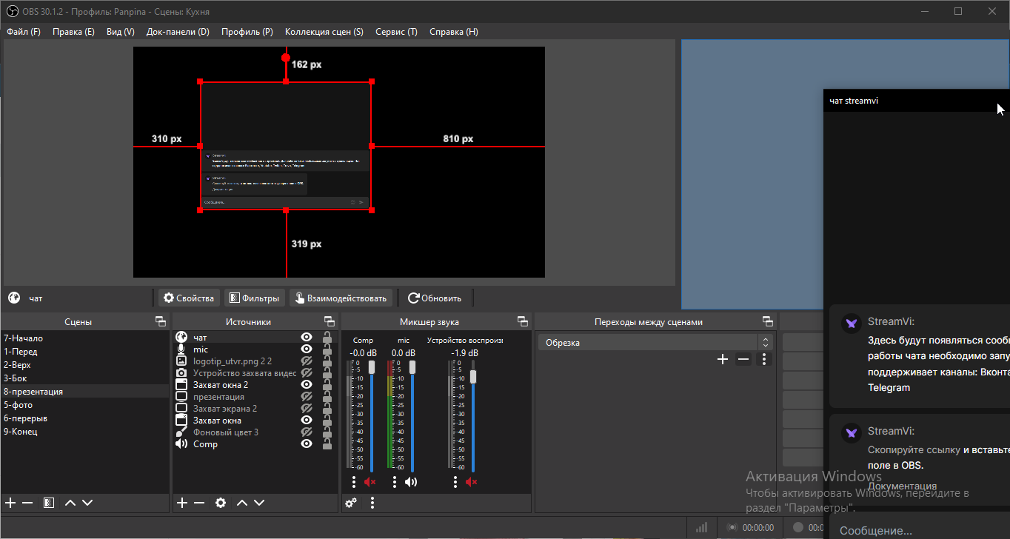
Task: Click Comp volume slider handle
Action: (x=372, y=367)
